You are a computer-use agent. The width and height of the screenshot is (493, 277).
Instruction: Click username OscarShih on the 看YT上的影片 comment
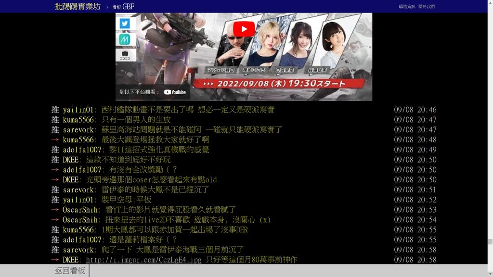pyautogui.click(x=80, y=210)
